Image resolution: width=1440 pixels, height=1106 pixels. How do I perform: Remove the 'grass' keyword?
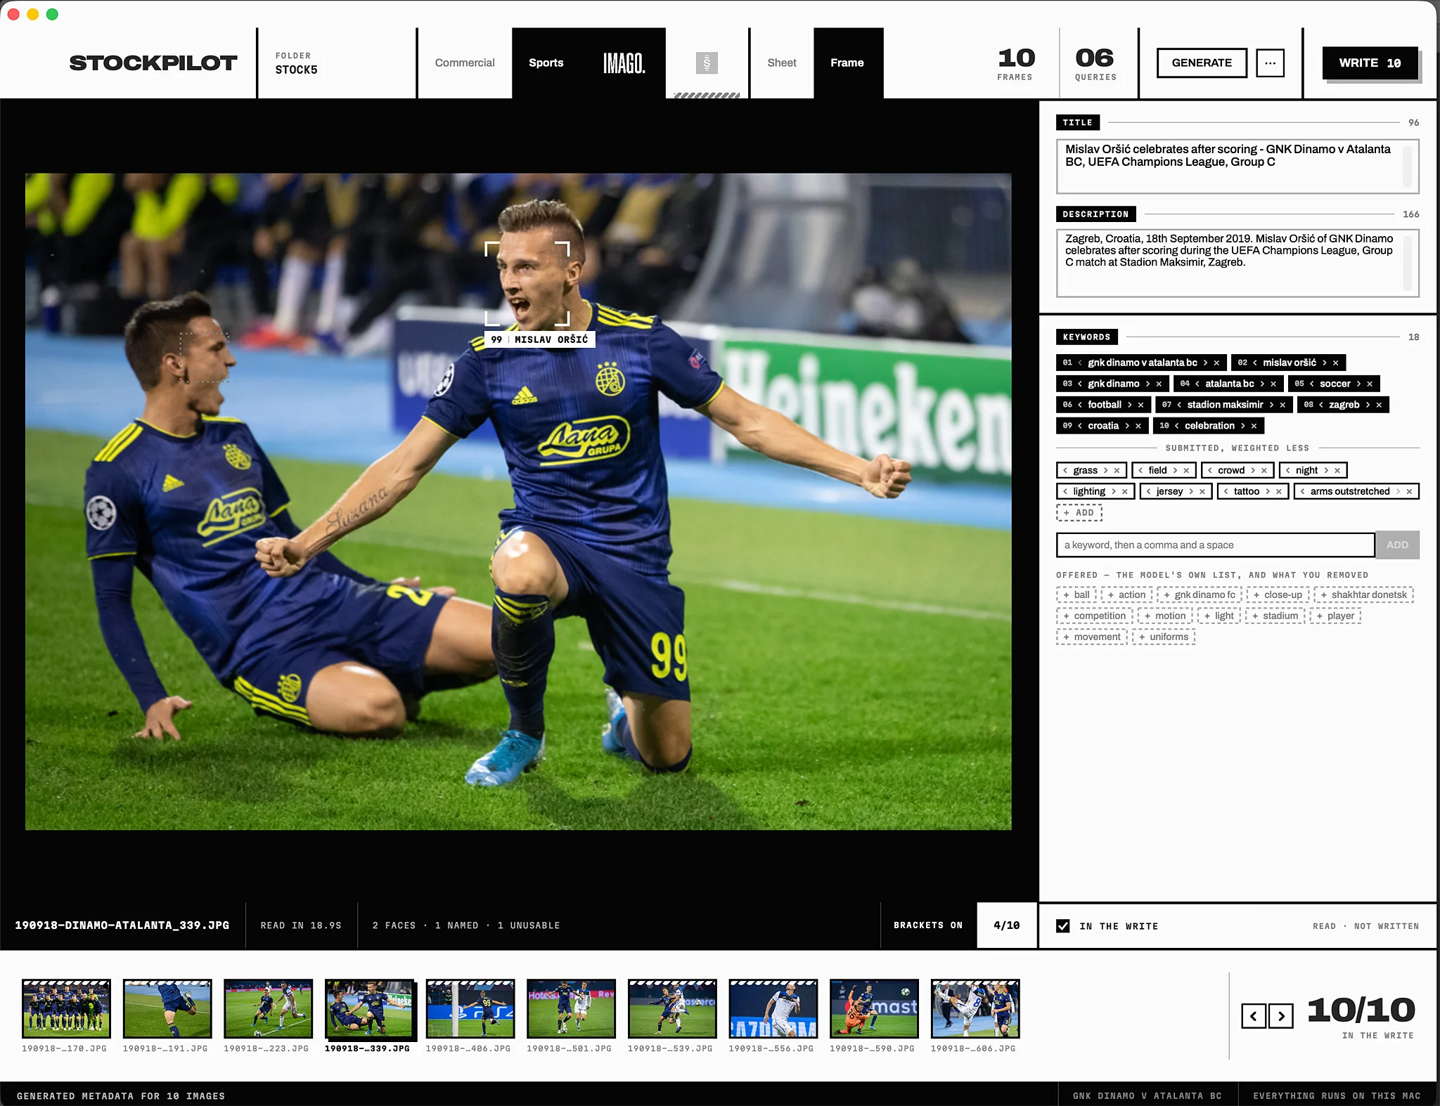tap(1117, 471)
